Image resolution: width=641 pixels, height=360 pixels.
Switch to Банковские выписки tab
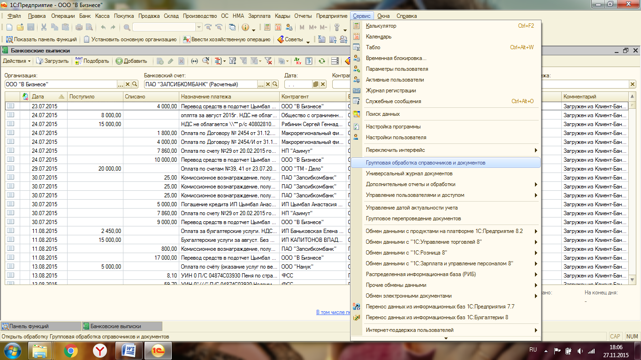tap(122, 326)
